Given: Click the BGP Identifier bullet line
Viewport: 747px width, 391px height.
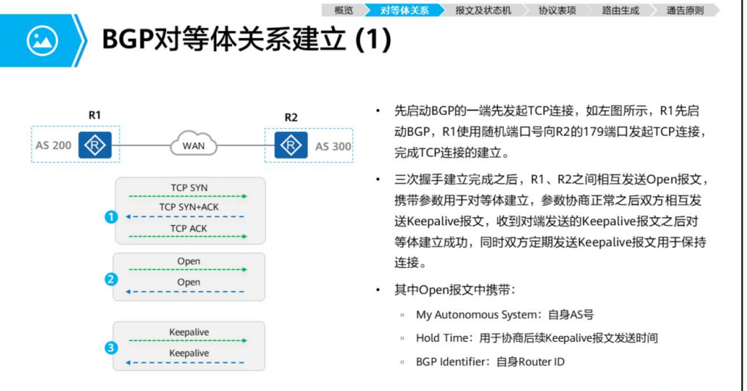Looking at the screenshot, I should (490, 362).
